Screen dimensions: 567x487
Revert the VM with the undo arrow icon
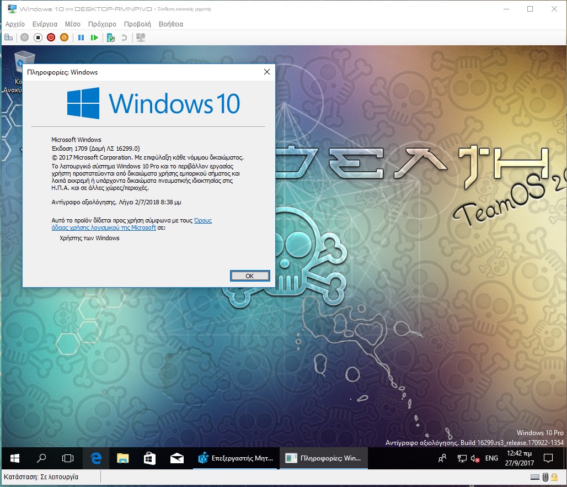pos(124,38)
